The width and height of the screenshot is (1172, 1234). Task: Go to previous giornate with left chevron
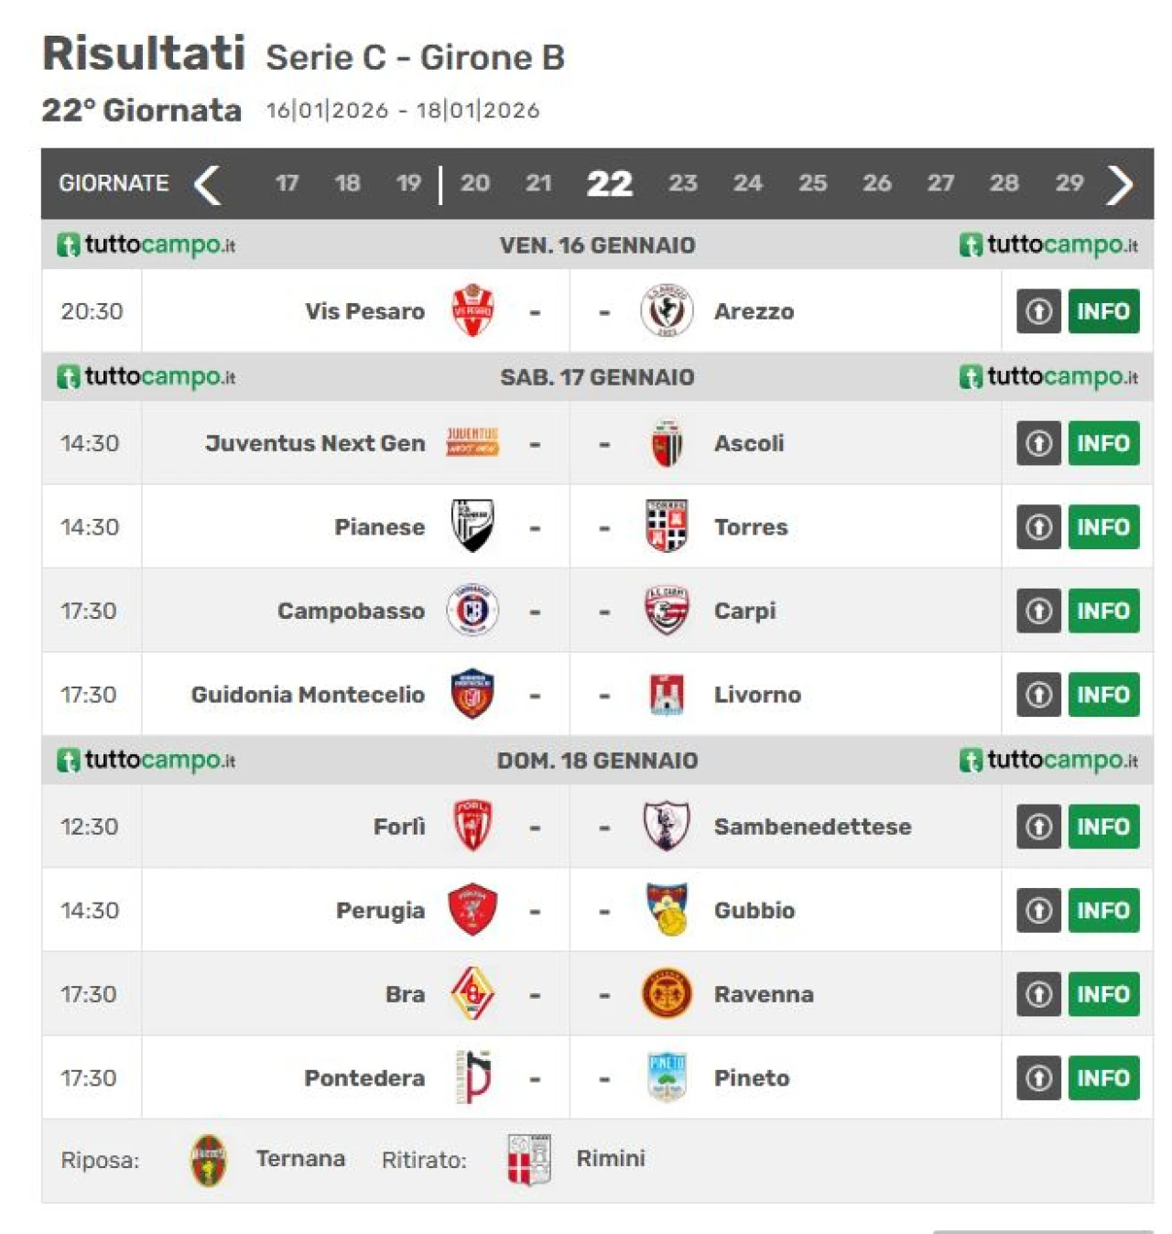208,185
